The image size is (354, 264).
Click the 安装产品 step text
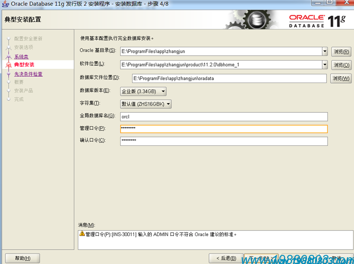coord(24,91)
